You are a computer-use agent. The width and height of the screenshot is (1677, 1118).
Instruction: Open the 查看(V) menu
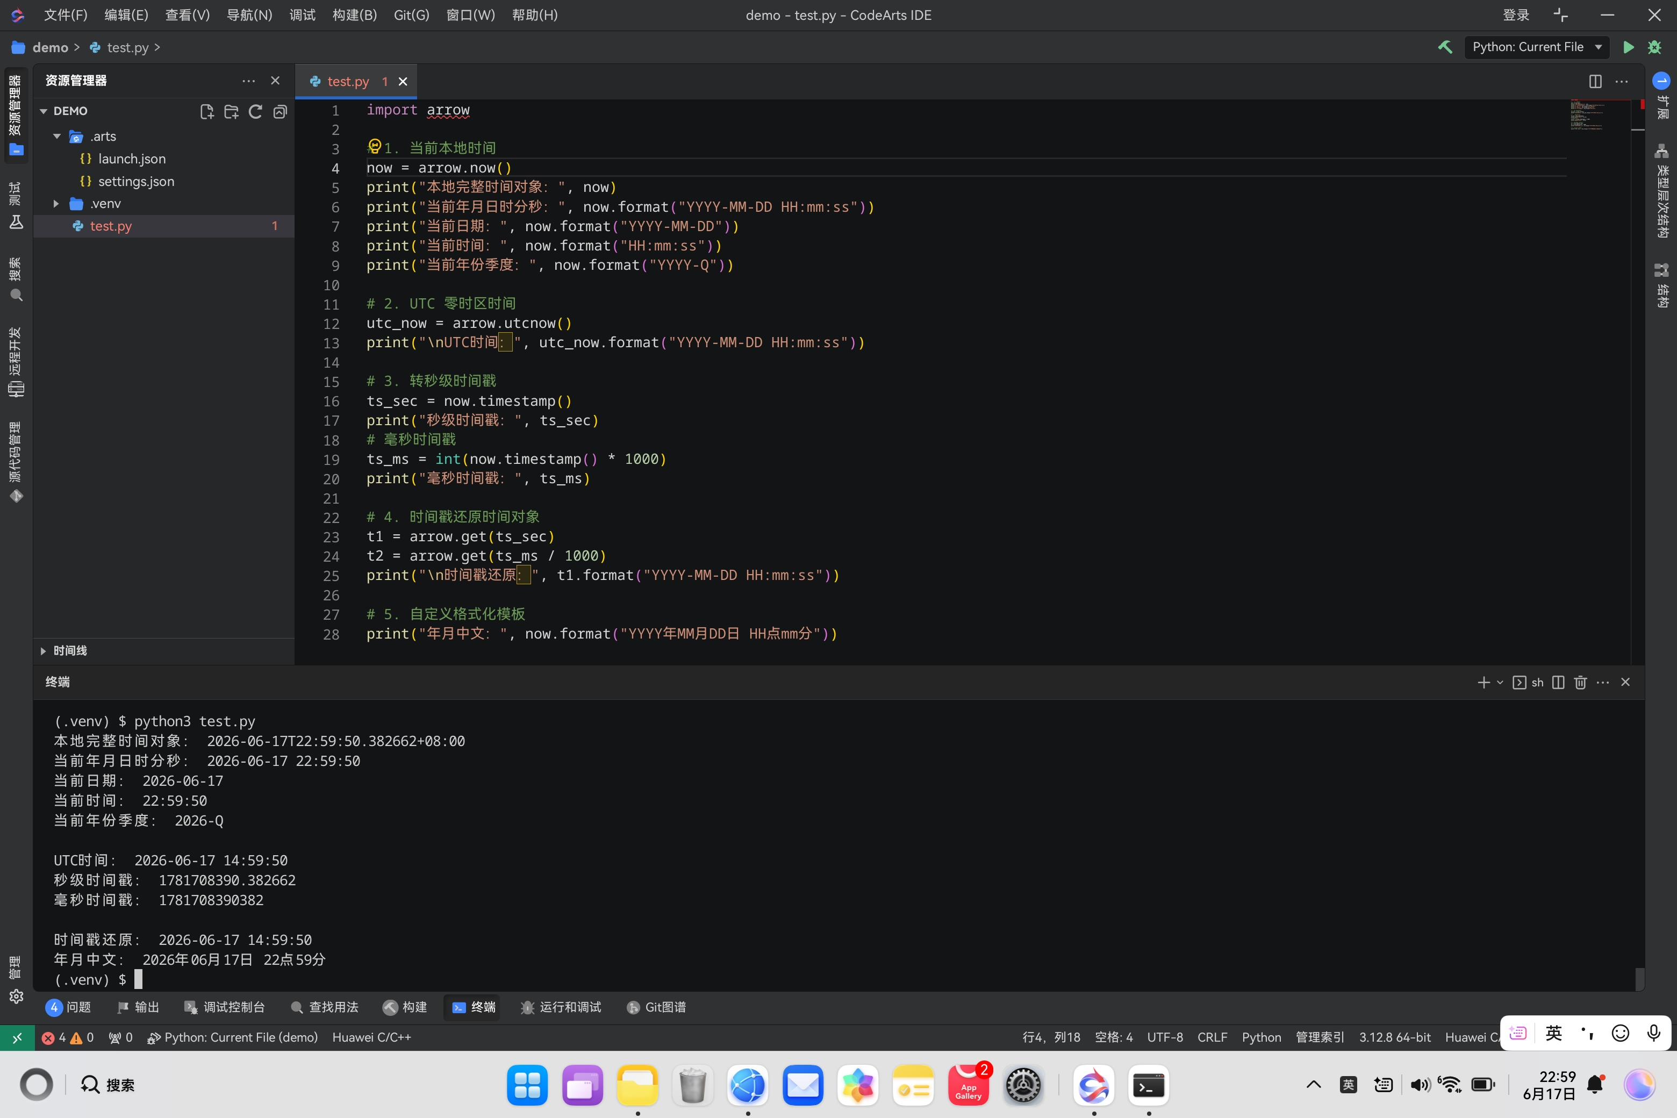[x=188, y=15]
